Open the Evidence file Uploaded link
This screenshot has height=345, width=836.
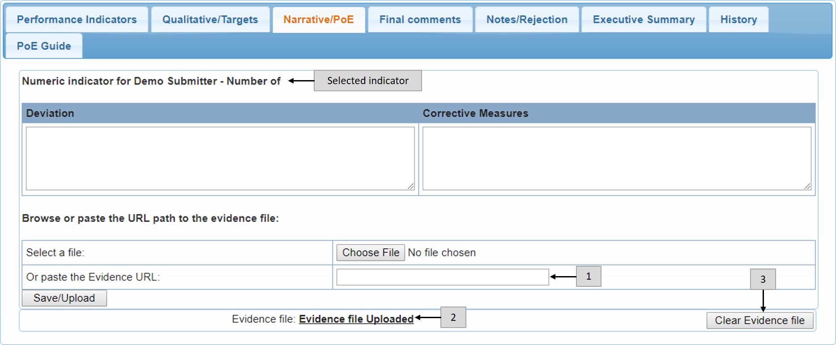click(x=356, y=319)
